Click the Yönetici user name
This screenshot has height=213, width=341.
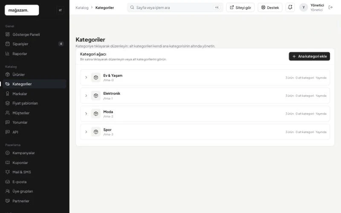click(317, 5)
